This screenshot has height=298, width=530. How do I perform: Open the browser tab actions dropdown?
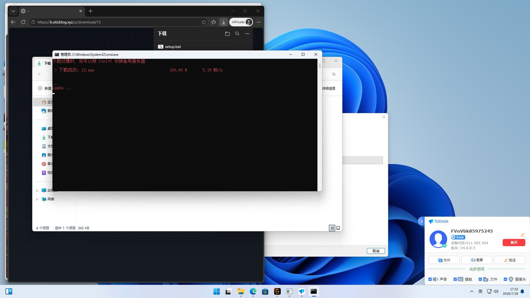coord(13,11)
